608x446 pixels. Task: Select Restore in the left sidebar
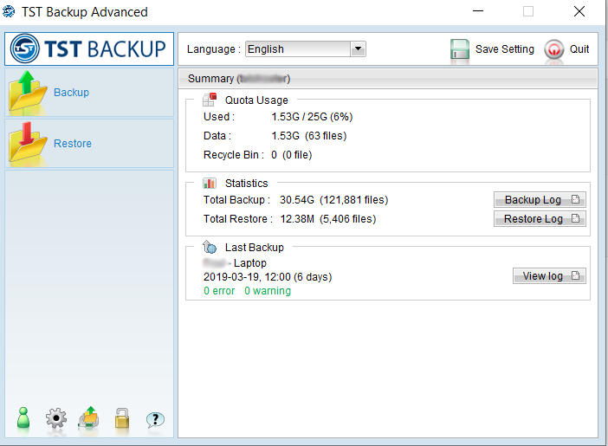pos(73,144)
